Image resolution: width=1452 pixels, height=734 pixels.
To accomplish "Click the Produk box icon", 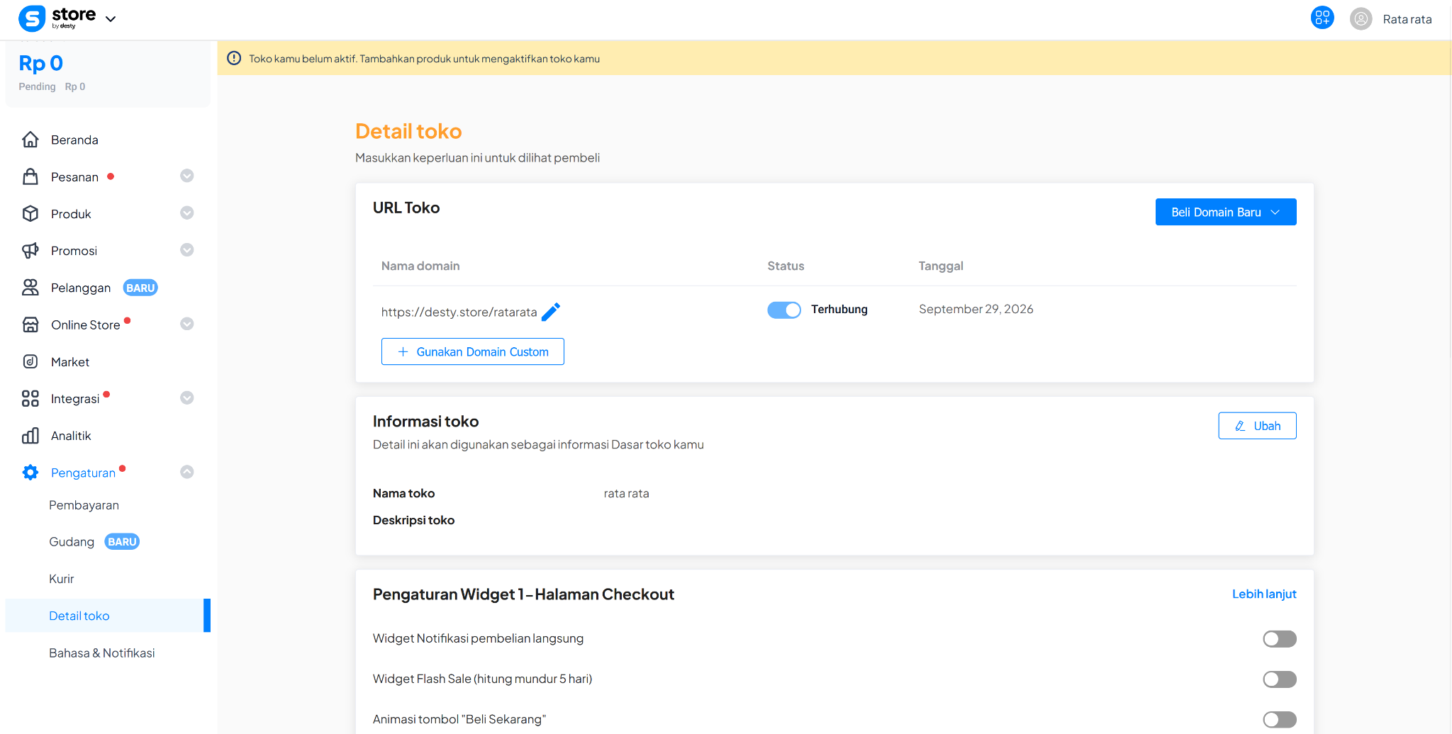I will pyautogui.click(x=30, y=213).
